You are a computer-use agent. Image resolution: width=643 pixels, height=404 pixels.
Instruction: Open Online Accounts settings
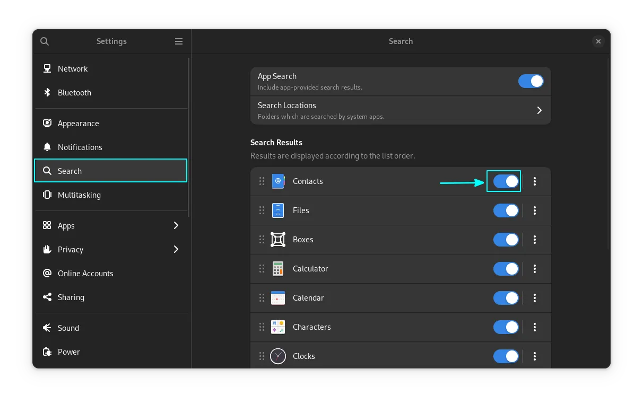(x=85, y=274)
